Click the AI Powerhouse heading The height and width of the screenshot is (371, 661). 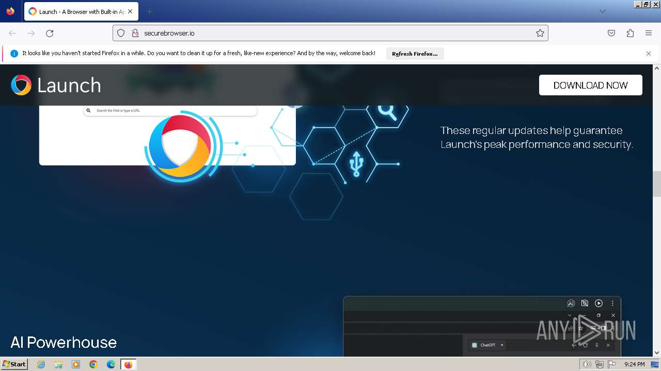pyautogui.click(x=64, y=343)
